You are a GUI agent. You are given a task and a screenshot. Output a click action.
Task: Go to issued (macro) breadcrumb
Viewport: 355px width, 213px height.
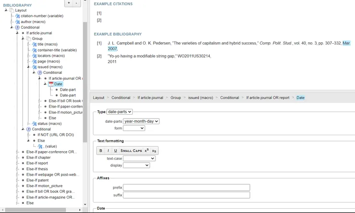tap(201, 97)
